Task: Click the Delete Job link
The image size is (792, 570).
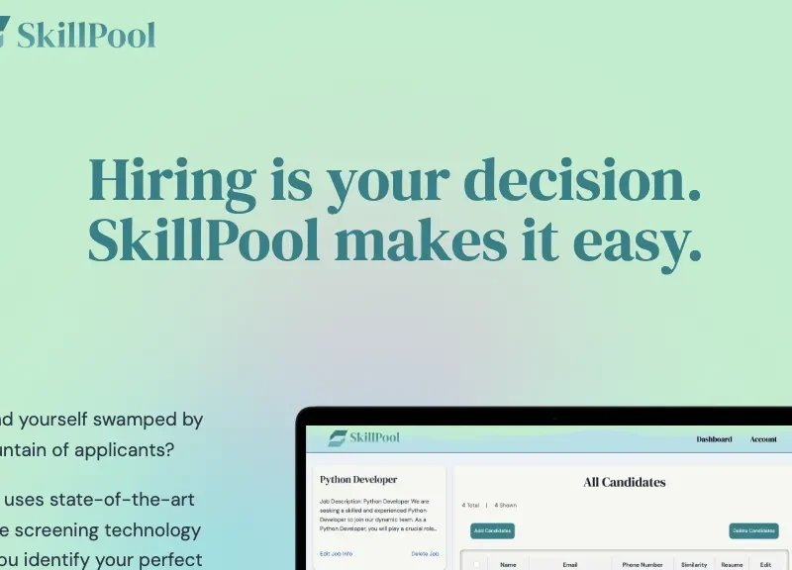Action: [425, 554]
